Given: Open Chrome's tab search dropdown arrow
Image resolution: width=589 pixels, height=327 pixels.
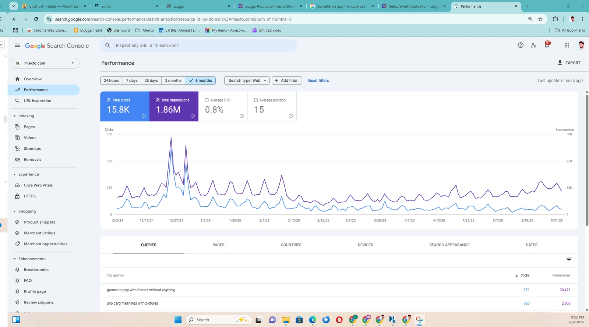Looking at the screenshot, I should 14,6.
